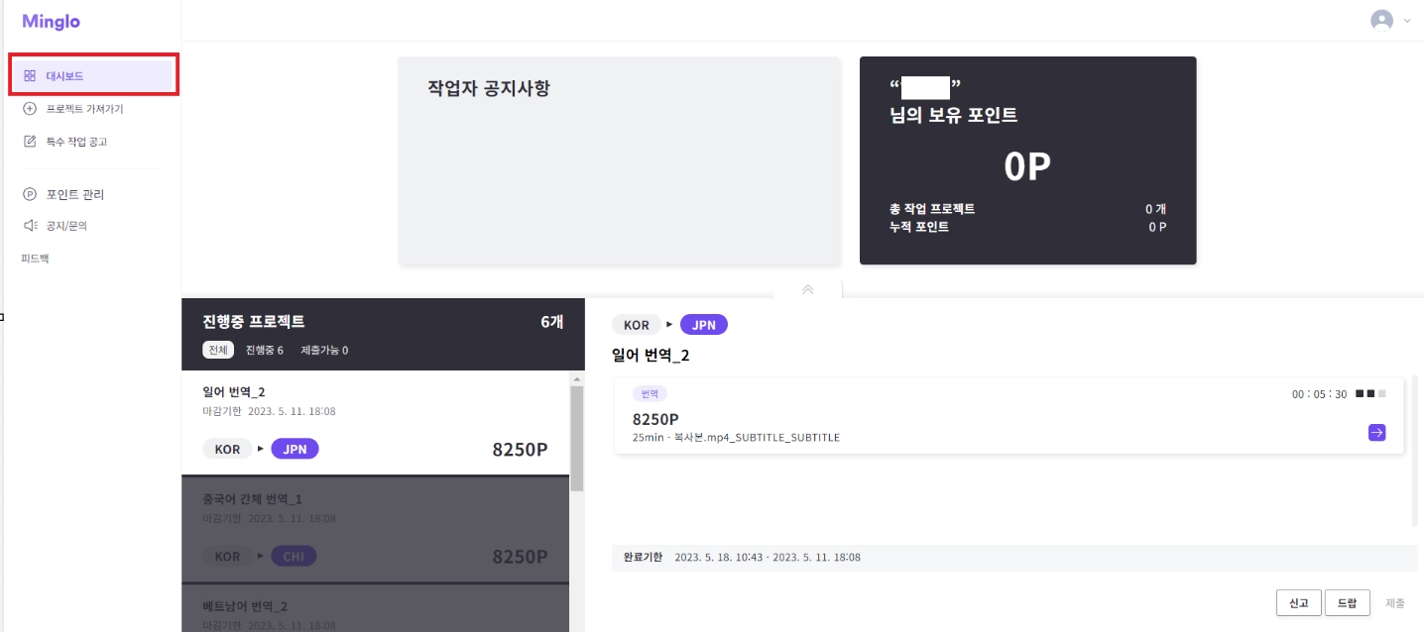This screenshot has height=632, width=1424.
Task: Open 포인트 관리 P icon
Action: pyautogui.click(x=30, y=194)
